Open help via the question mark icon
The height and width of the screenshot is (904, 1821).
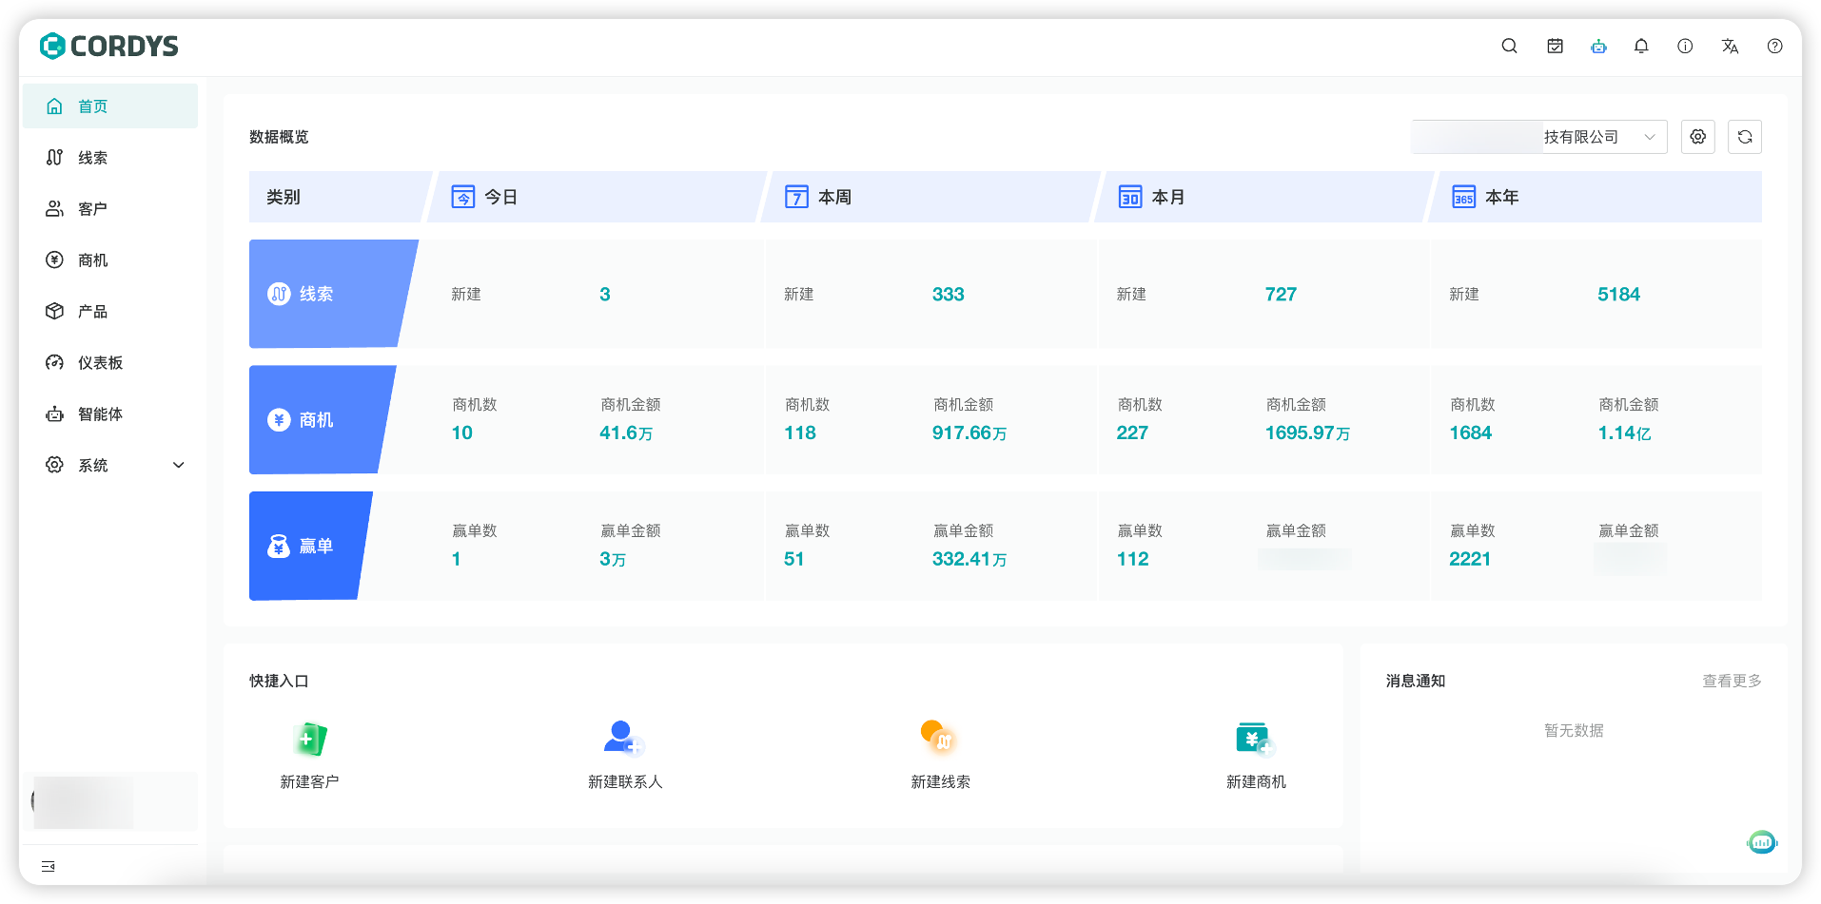pyautogui.click(x=1773, y=46)
